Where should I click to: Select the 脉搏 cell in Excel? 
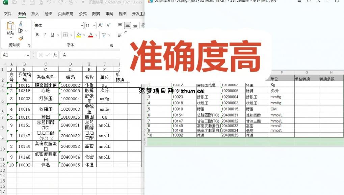click(89, 90)
